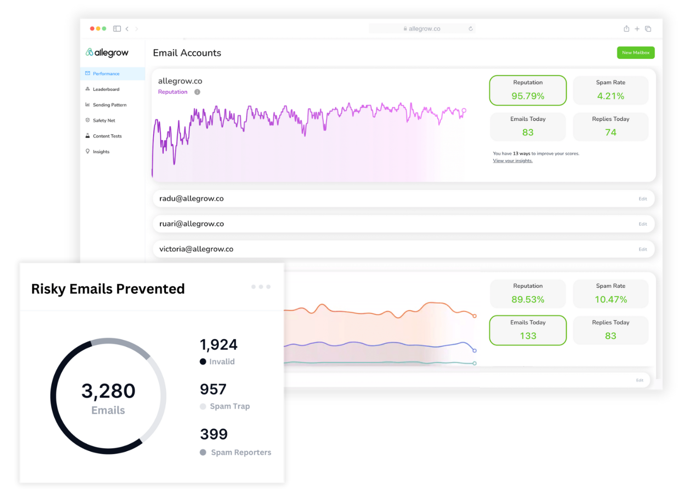Image resolution: width=681 pixels, height=493 pixels.
Task: Edit the ruari@allegrow.co mailbox
Action: point(642,224)
